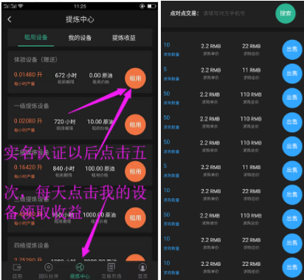Switch to the 我的设备 tab
Screen dimensions: 304x280
[80, 38]
